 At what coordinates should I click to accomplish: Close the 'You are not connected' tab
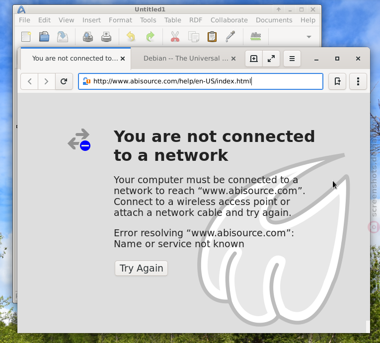pos(123,59)
